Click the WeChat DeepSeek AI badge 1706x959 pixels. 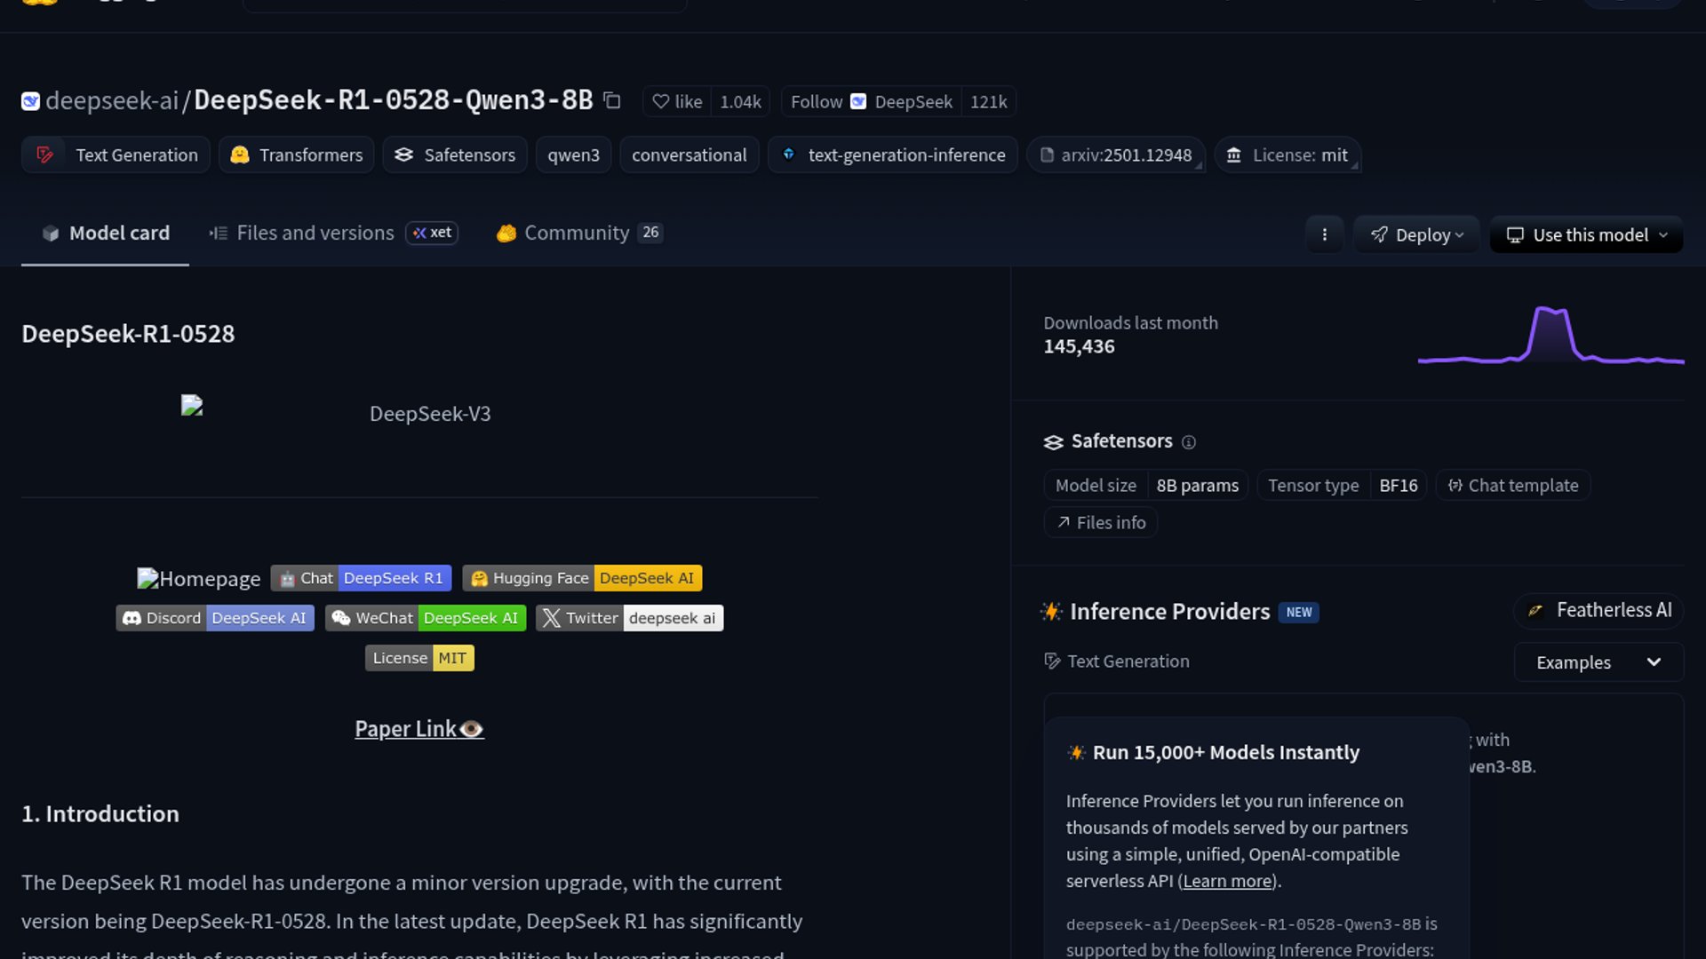tap(426, 618)
